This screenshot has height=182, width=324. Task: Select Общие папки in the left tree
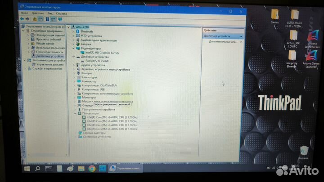(45, 44)
